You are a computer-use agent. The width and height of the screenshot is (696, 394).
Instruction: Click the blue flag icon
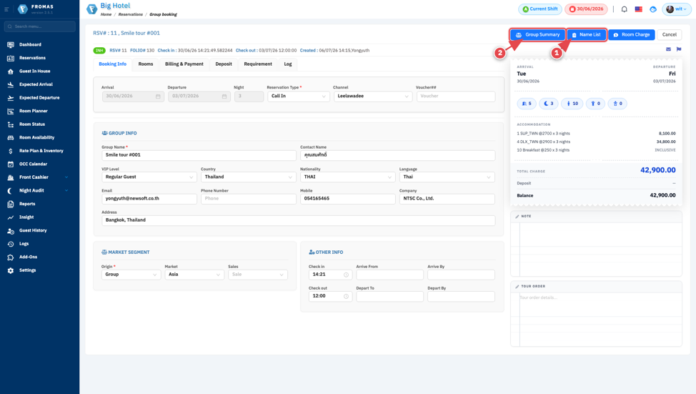pos(679,49)
